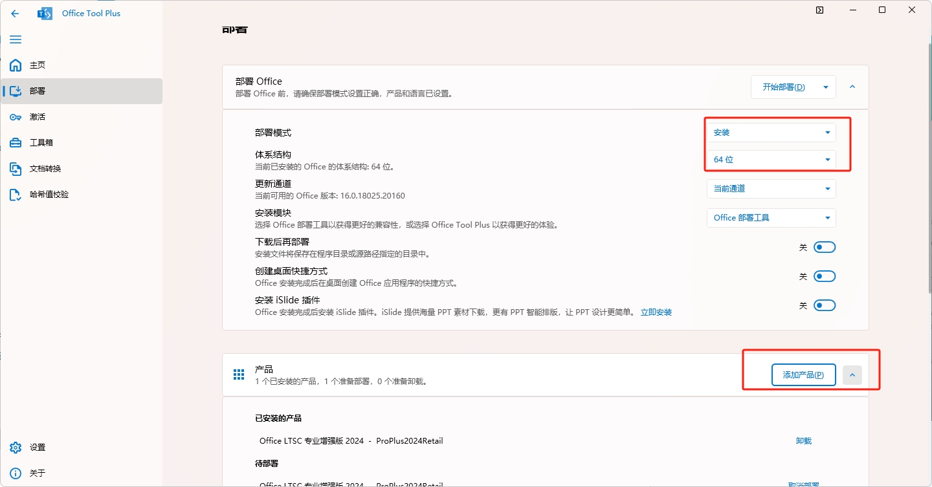Turn on 创建桌面快捷方式 switch
Viewport: 932px width, 487px height.
pyautogui.click(x=825, y=276)
